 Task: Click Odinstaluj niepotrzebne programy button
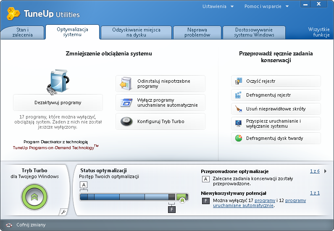coord(160,84)
